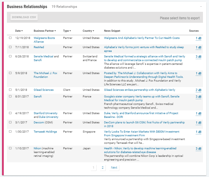Check the ResMed row checkbox
This screenshot has width=209, height=177.
[10, 47]
